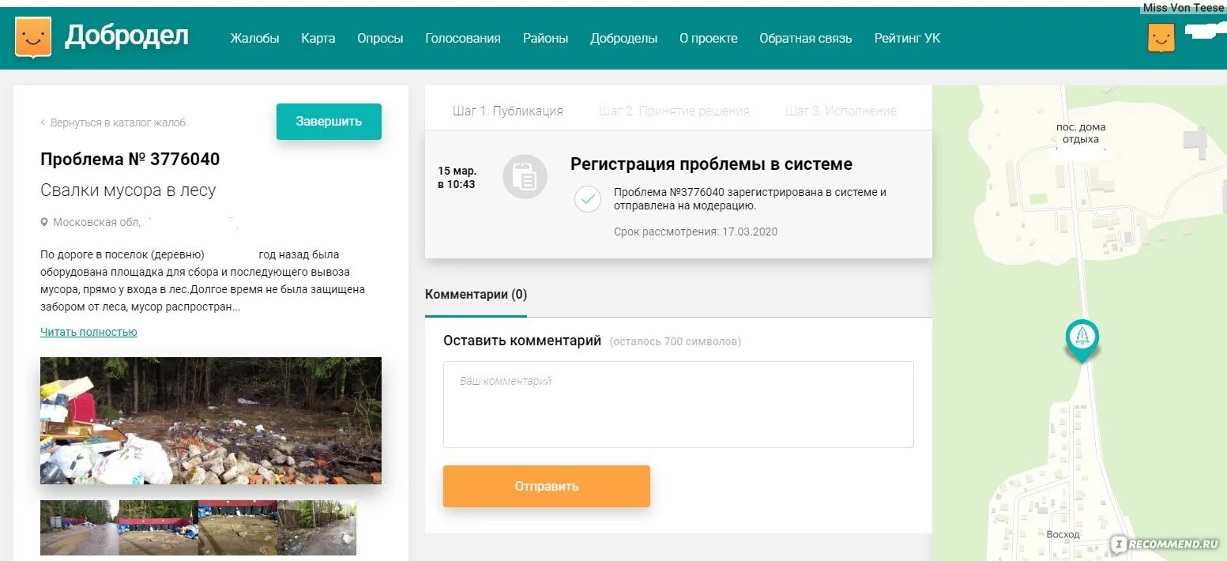
Task: Click the Московская обл address text
Action: 96,223
